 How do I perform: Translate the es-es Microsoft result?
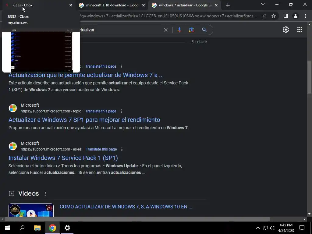pos(101,149)
